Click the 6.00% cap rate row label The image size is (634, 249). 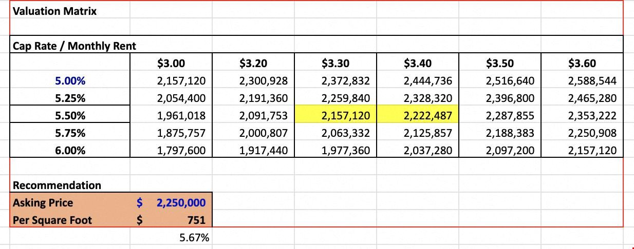pos(70,151)
